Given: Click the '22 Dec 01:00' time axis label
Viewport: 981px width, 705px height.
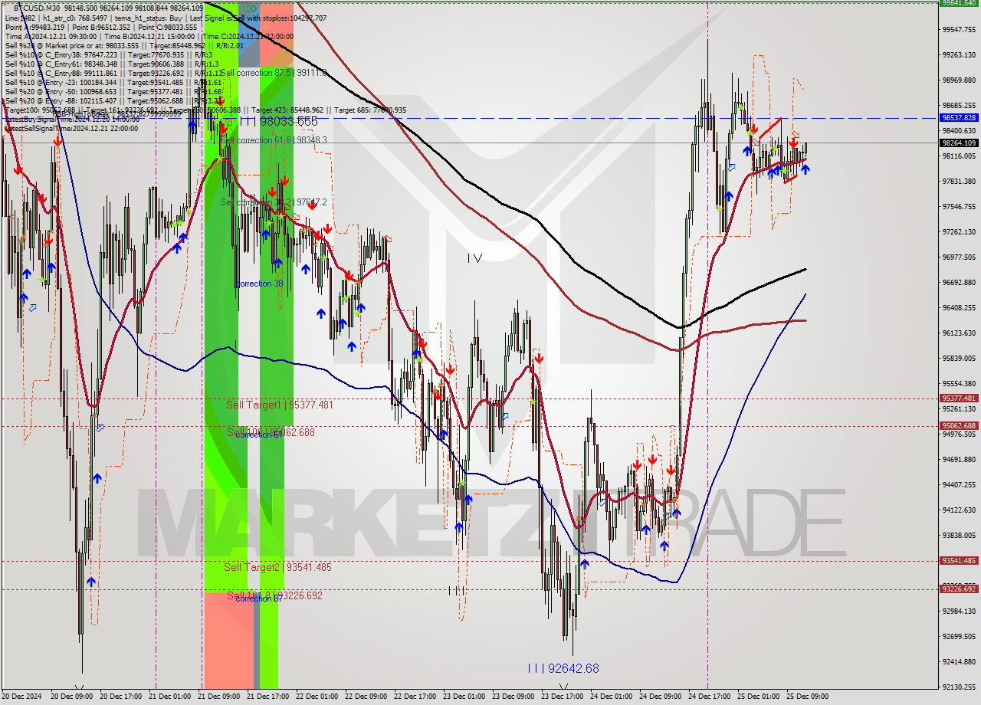Looking at the screenshot, I should (317, 697).
